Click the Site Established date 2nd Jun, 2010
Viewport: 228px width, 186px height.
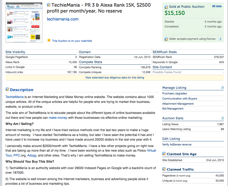(215, 160)
